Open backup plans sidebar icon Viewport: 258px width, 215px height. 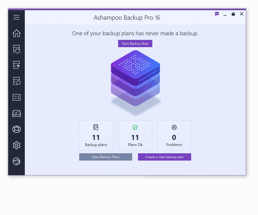pyautogui.click(x=16, y=49)
